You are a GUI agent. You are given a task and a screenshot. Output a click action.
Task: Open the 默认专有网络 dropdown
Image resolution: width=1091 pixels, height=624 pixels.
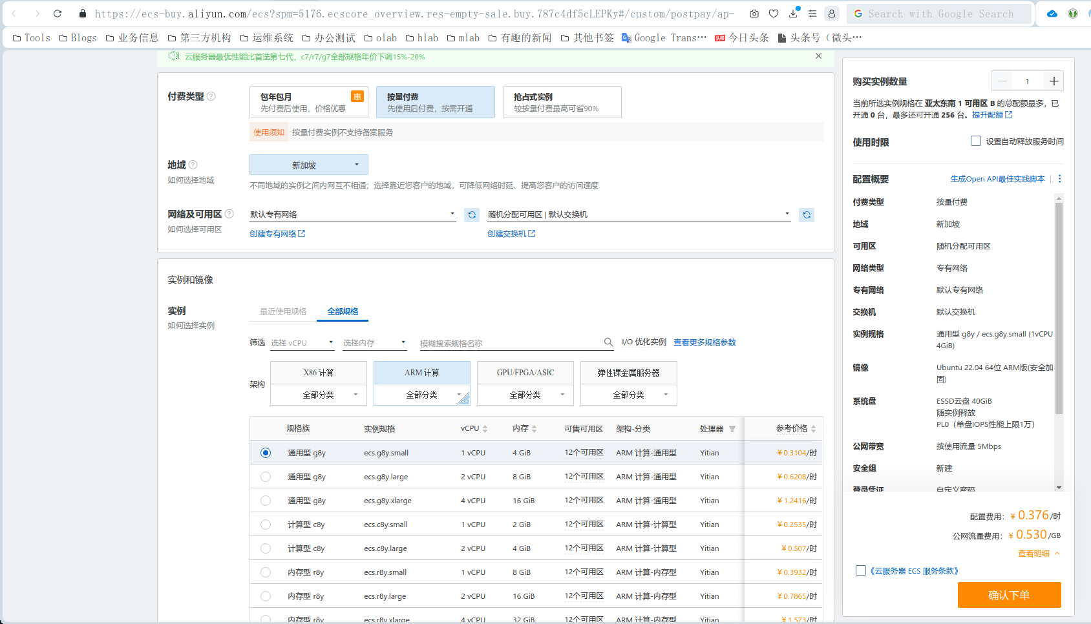pyautogui.click(x=353, y=214)
